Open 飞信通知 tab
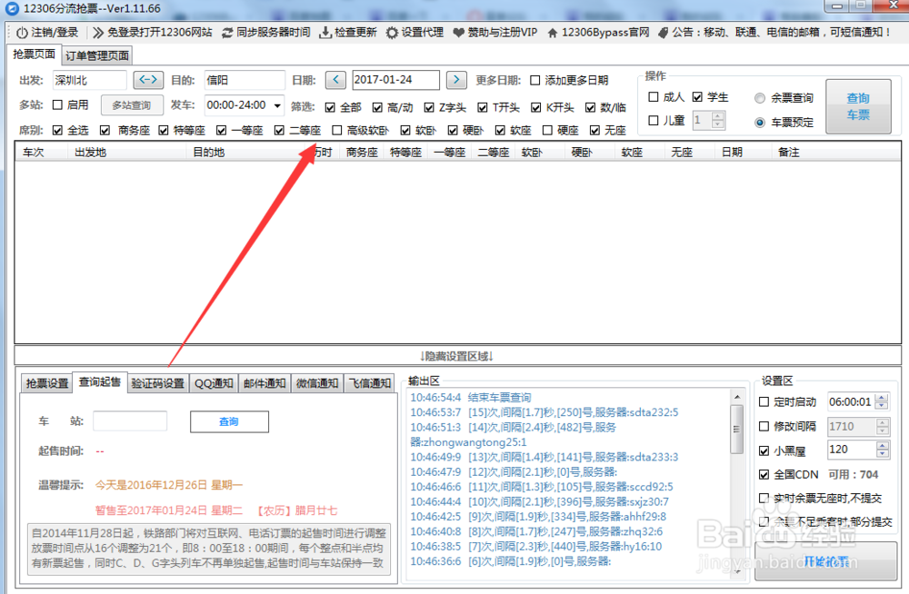 point(369,383)
